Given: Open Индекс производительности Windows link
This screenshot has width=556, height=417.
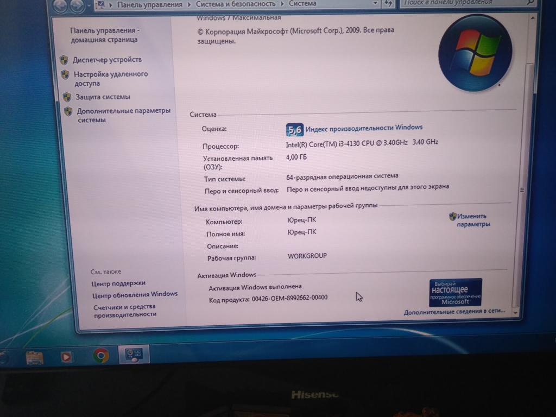Looking at the screenshot, I should coord(364,128).
